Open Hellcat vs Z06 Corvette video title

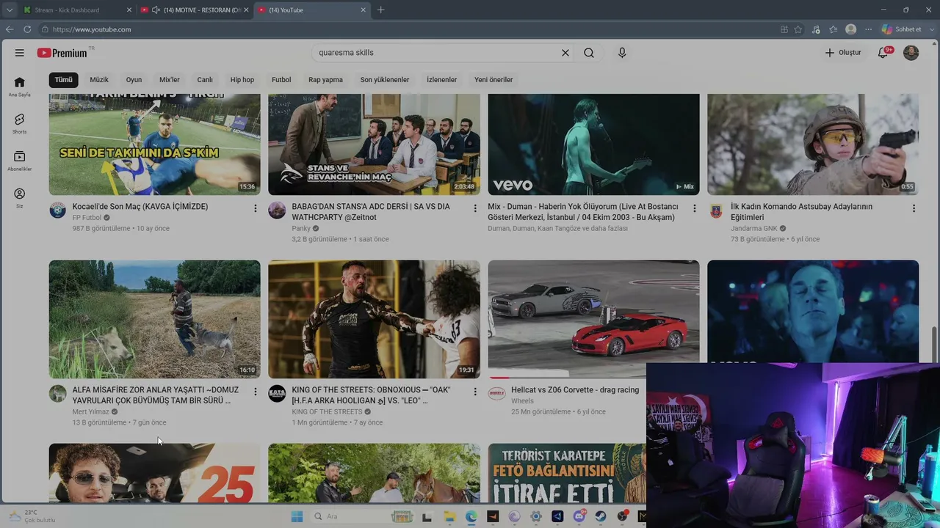[575, 390]
